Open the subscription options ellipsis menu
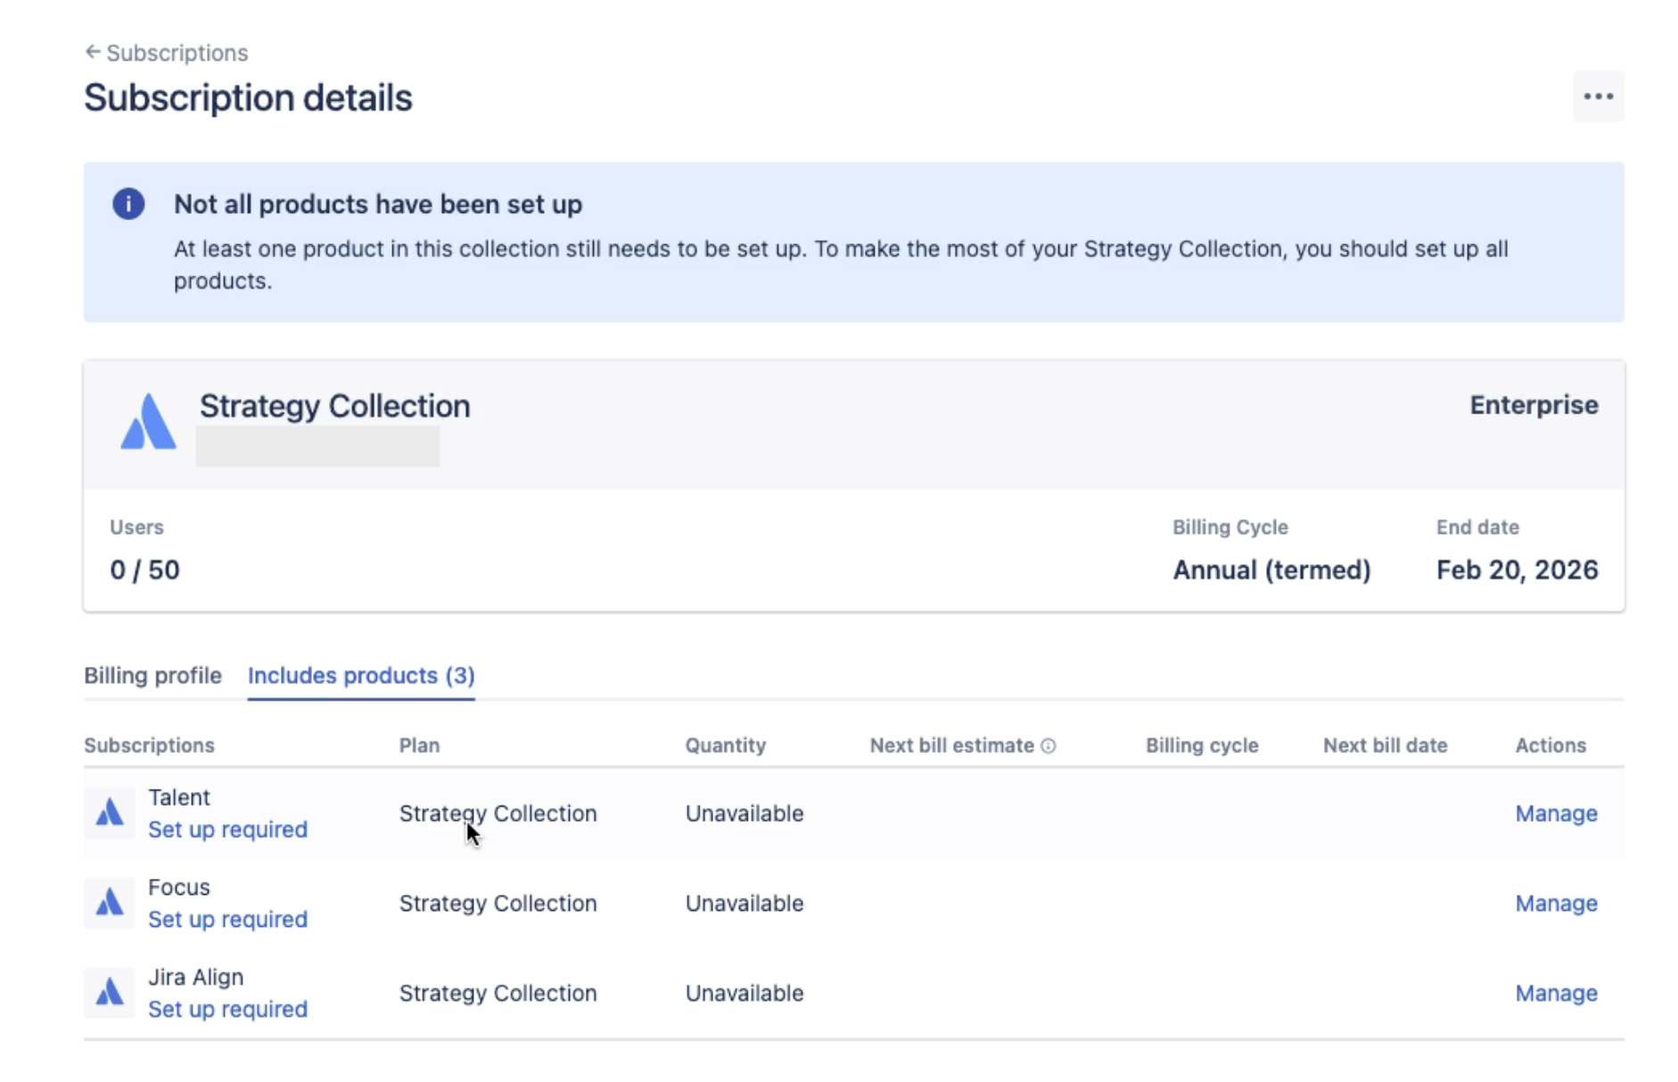The height and width of the screenshot is (1082, 1678). 1597,95
